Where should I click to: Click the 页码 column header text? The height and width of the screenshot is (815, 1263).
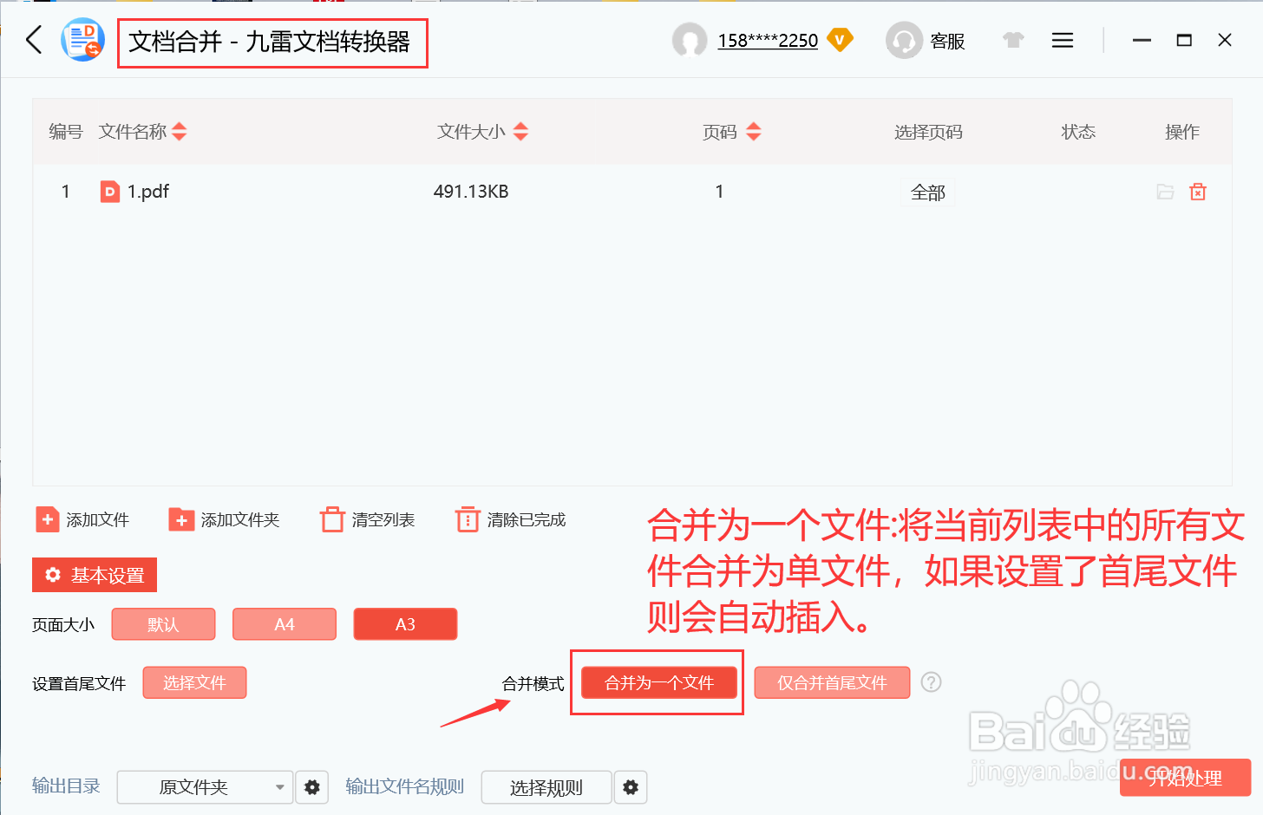coord(720,132)
